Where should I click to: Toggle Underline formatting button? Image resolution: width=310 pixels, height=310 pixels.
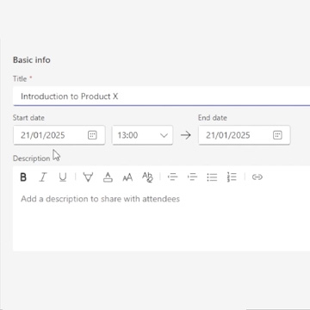coord(63,177)
